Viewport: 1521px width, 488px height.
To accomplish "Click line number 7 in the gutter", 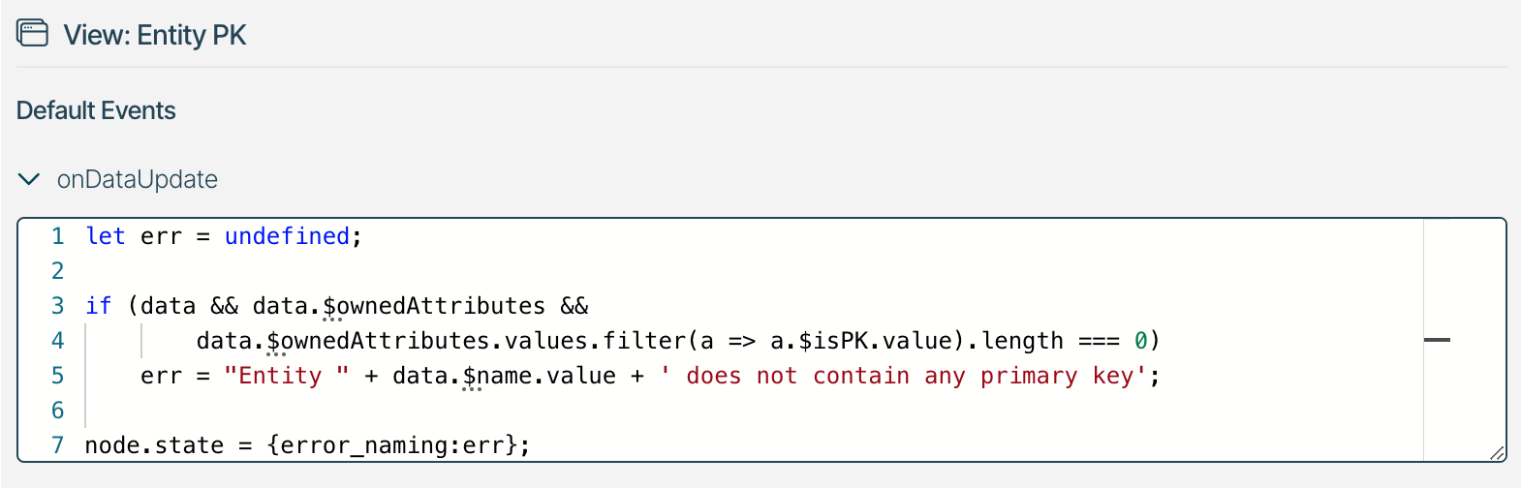I will click(x=58, y=445).
